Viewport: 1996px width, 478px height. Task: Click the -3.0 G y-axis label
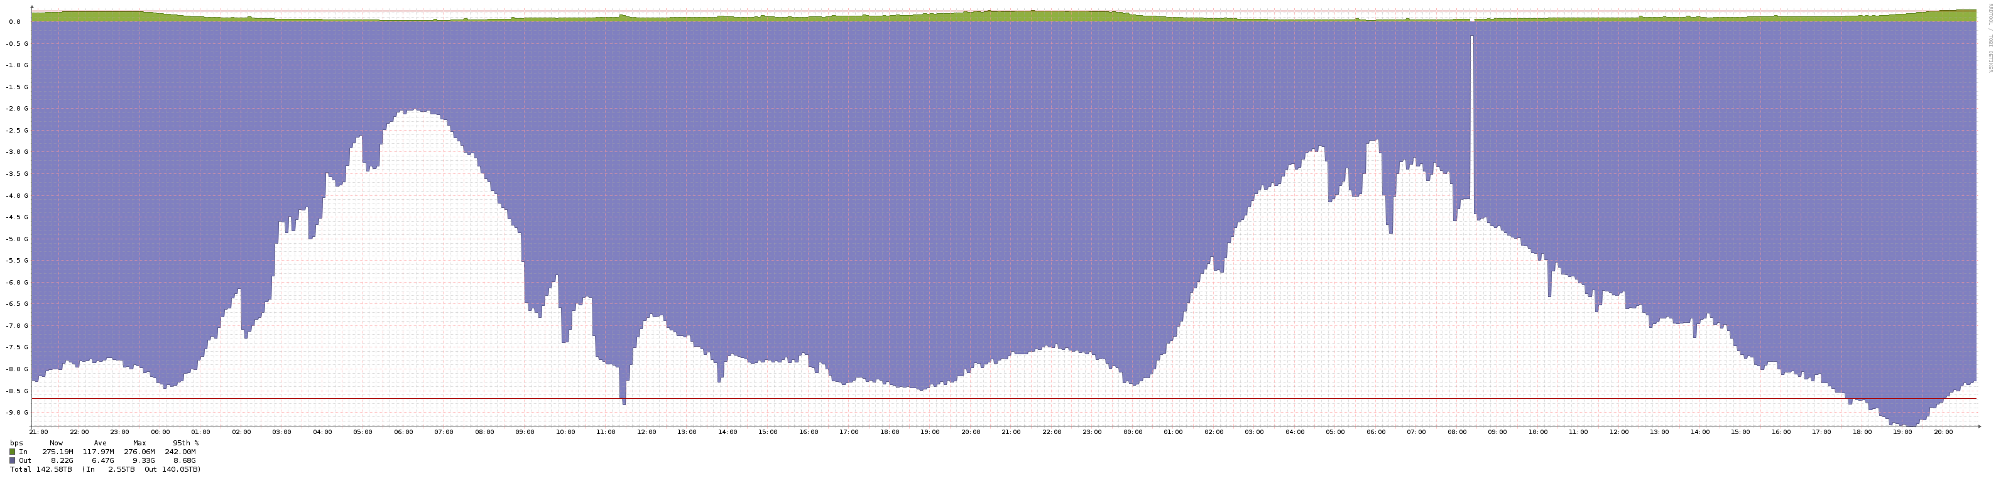click(x=16, y=152)
